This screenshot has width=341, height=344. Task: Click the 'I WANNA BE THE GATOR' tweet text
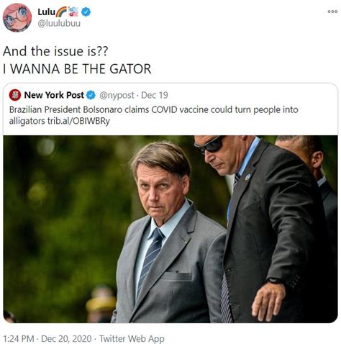(77, 69)
